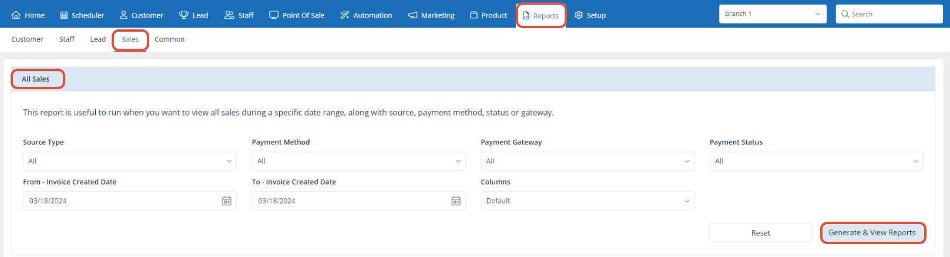Switch to the Customer reports tab
Viewport: 950px width, 257px height.
click(x=27, y=39)
